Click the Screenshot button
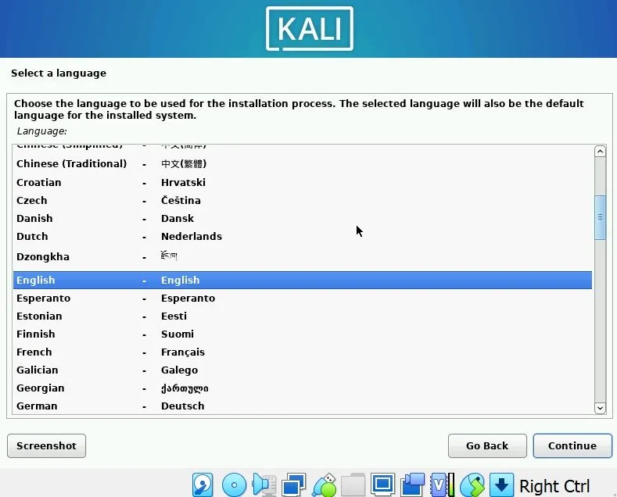617x497 pixels. tap(46, 446)
